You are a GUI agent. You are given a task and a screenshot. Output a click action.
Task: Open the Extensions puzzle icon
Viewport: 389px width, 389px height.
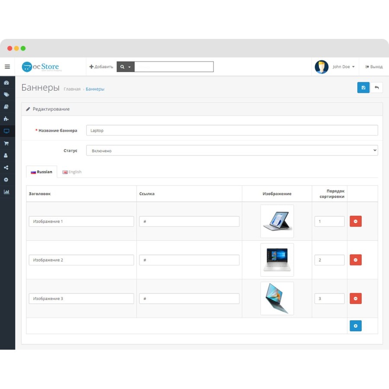click(6, 118)
